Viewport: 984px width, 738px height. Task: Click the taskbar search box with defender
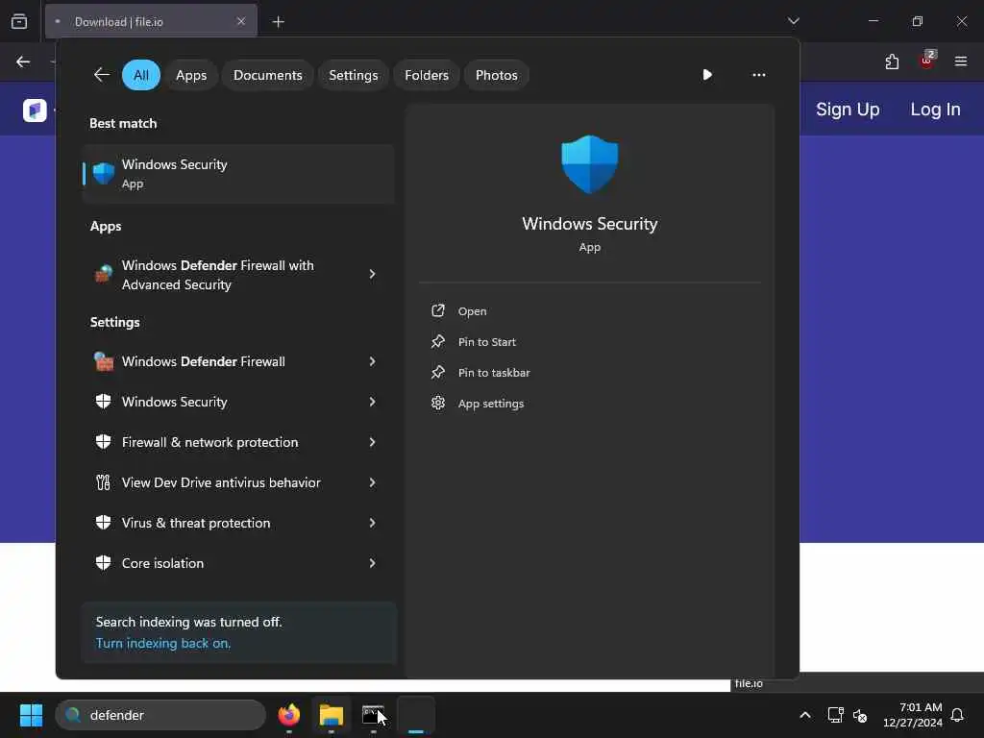tap(160, 715)
